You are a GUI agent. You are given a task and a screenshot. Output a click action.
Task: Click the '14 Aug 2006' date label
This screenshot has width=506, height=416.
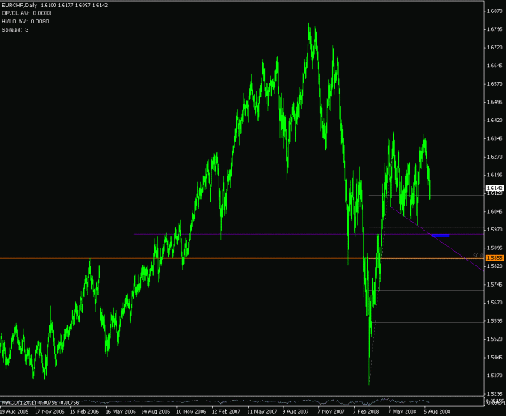point(155,411)
